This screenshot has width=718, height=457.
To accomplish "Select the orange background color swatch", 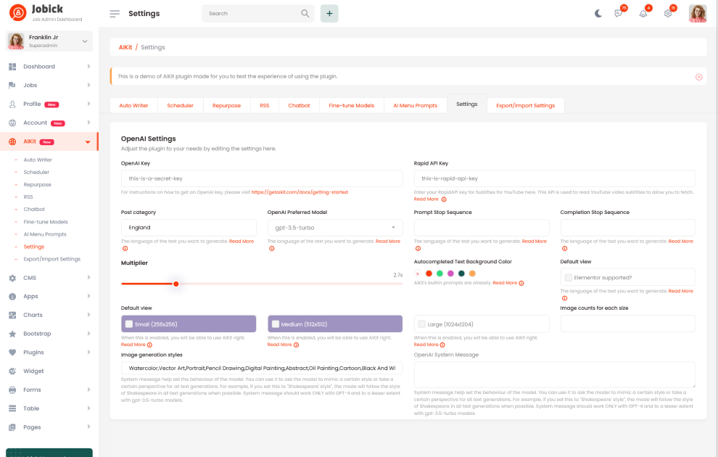I will 472,273.
